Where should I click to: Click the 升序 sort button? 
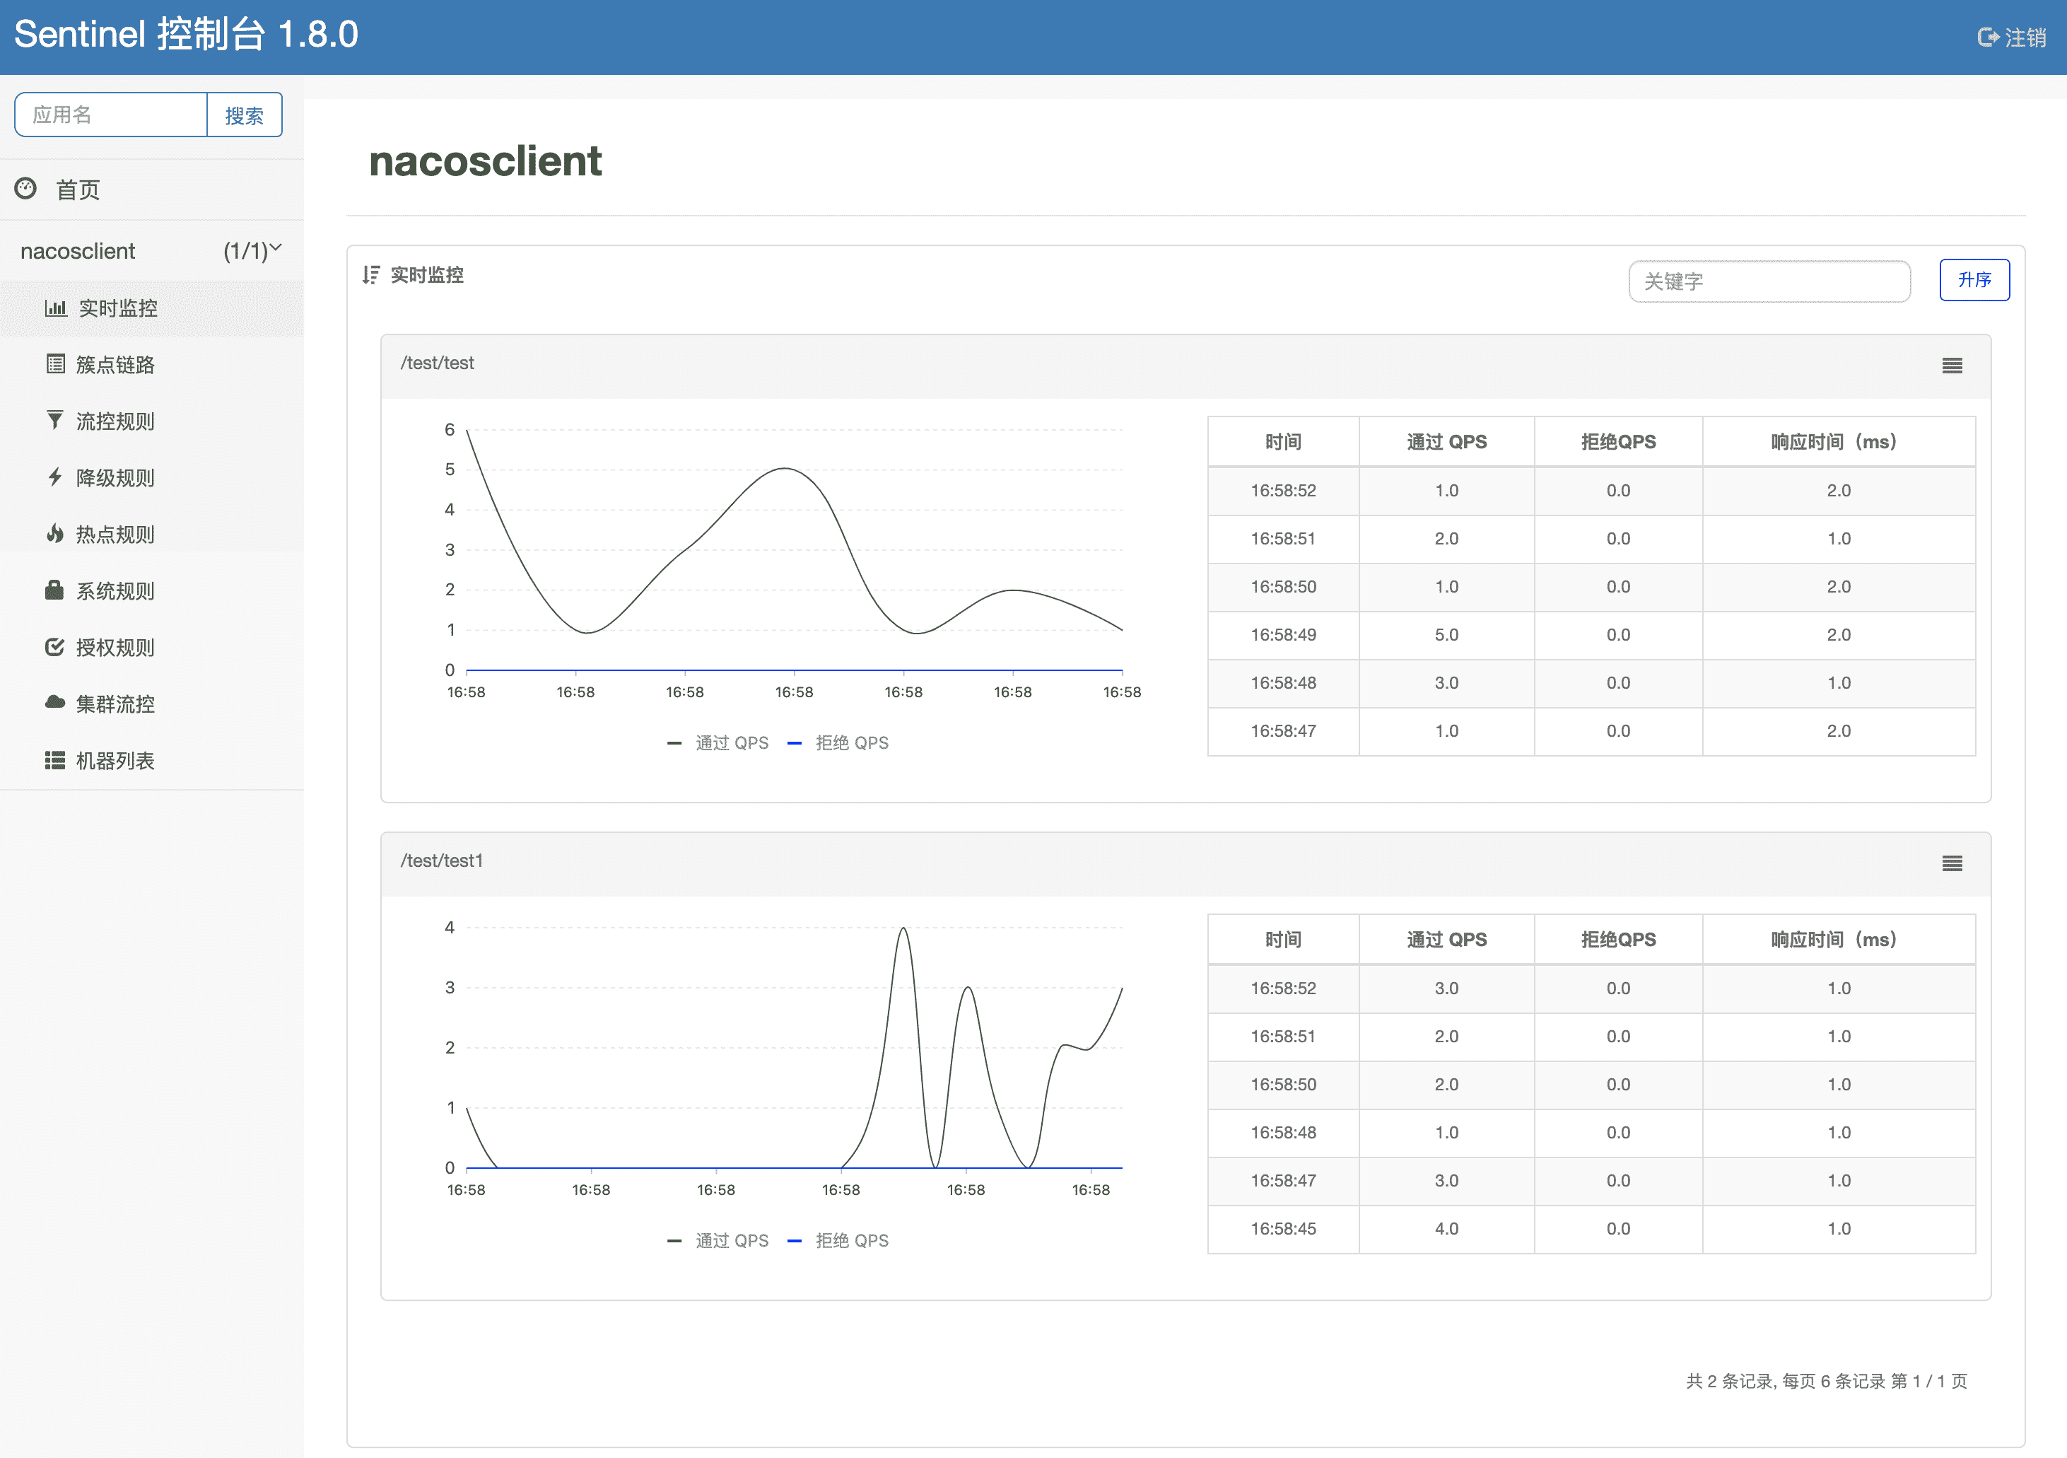tap(1974, 280)
